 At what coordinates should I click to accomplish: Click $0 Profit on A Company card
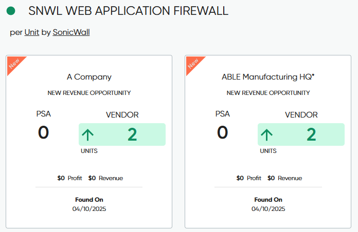[69, 178]
